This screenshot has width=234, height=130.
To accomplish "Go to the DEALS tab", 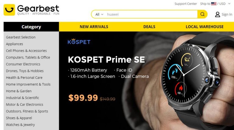I will 149,27.
